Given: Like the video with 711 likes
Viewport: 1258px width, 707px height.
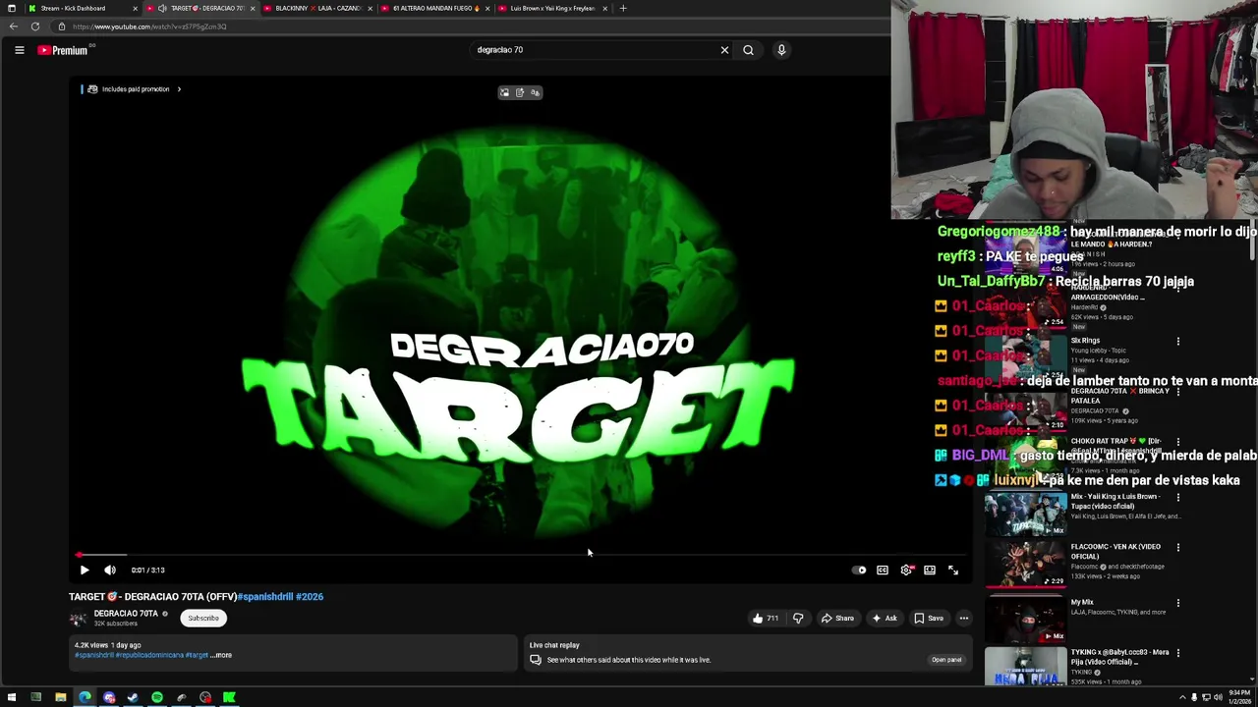Looking at the screenshot, I should pyautogui.click(x=766, y=618).
